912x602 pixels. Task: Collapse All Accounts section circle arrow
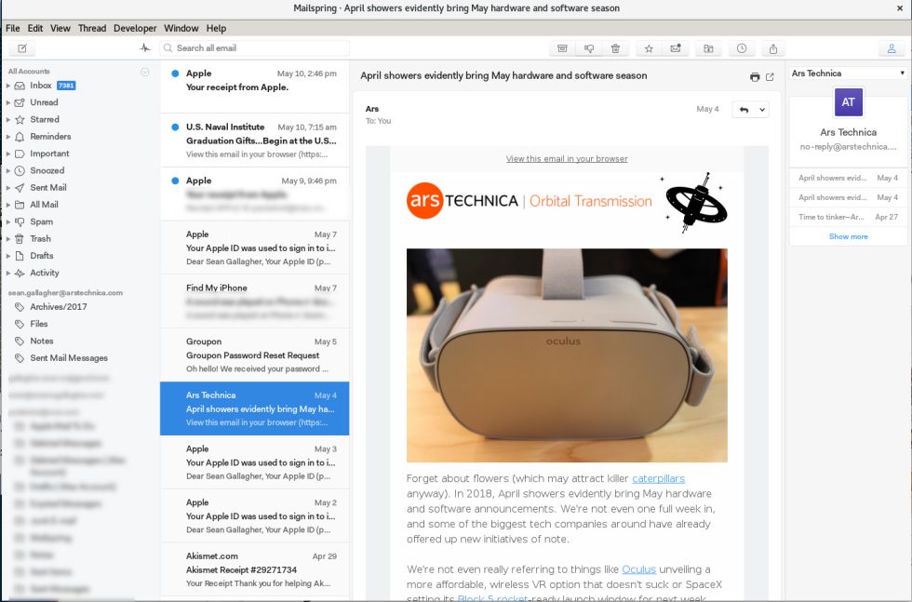145,72
